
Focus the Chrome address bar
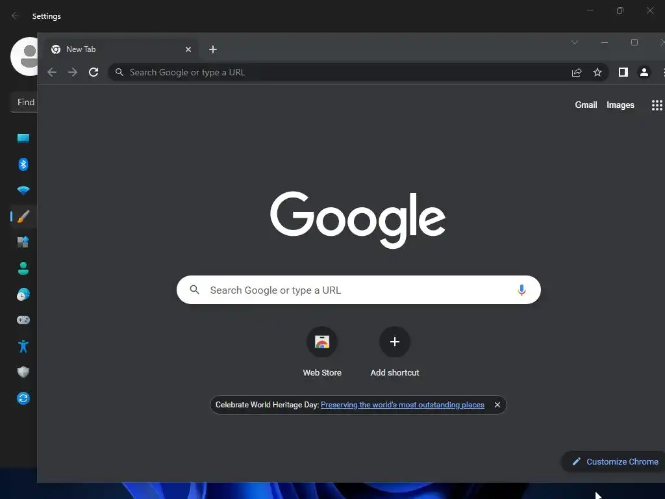[x=358, y=73]
